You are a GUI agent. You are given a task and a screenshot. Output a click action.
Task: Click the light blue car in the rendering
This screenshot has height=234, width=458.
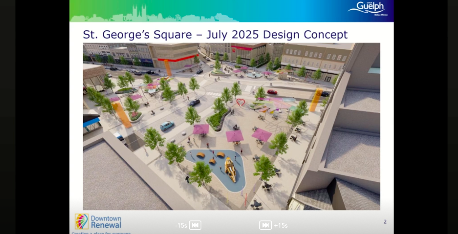pos(167,125)
